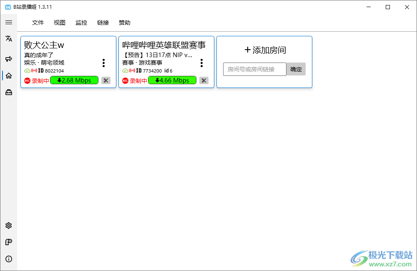Click 录制中 status on 哔哩哔哩英雄联盟赛事 card
The width and height of the screenshot is (417, 271).
tap(138, 80)
